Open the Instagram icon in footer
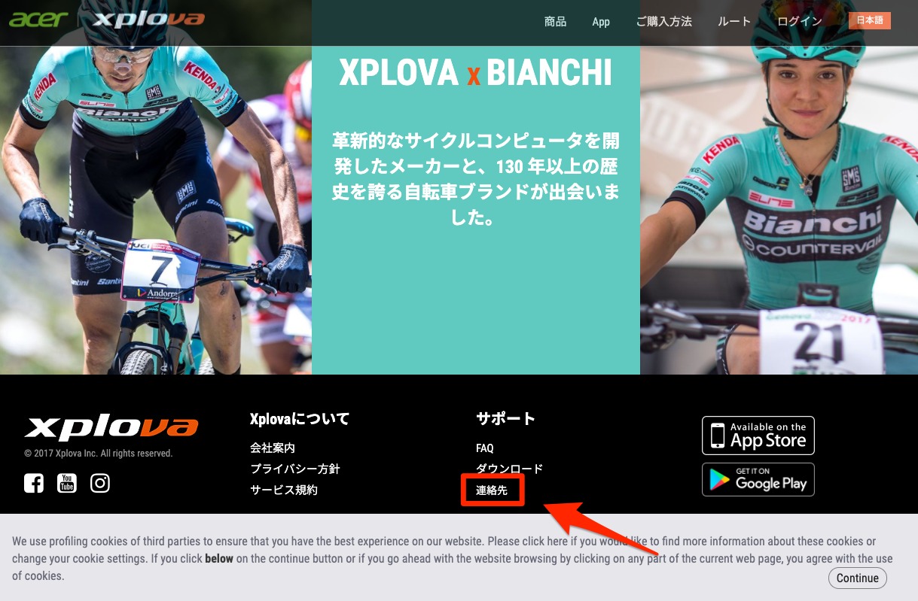Screen dimensions: 918x601 [x=100, y=483]
